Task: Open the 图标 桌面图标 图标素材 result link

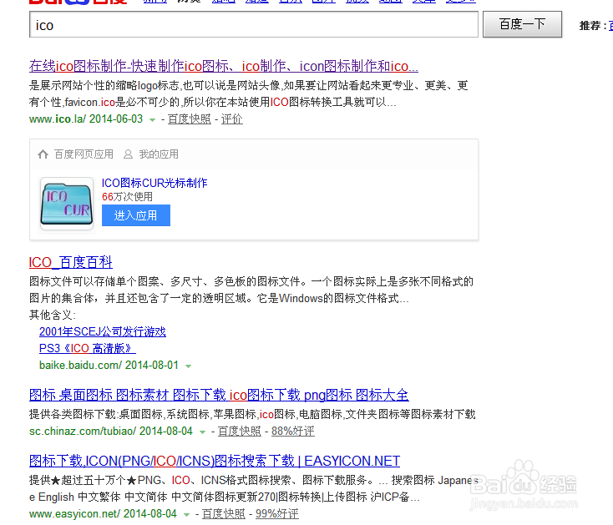Action: (219, 395)
